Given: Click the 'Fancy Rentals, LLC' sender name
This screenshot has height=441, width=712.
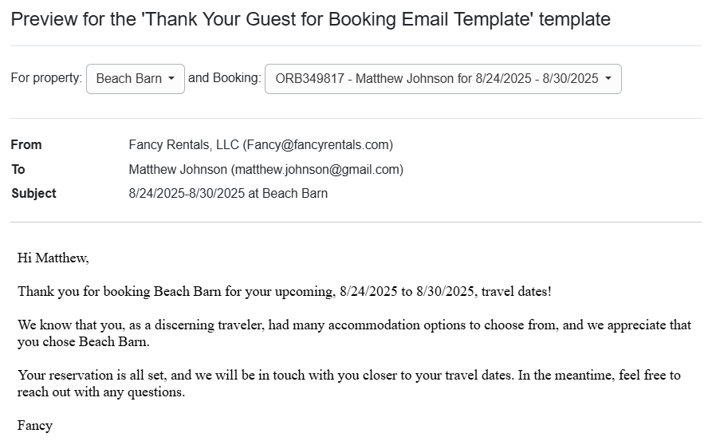Looking at the screenshot, I should [x=184, y=144].
